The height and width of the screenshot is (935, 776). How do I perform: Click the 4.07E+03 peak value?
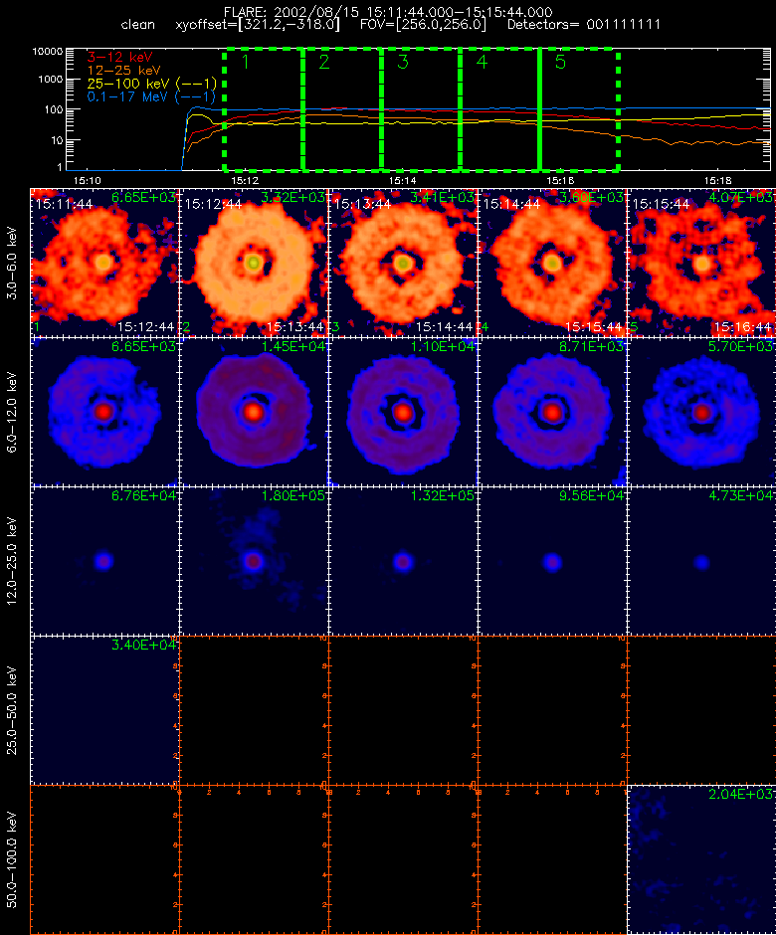coord(741,197)
